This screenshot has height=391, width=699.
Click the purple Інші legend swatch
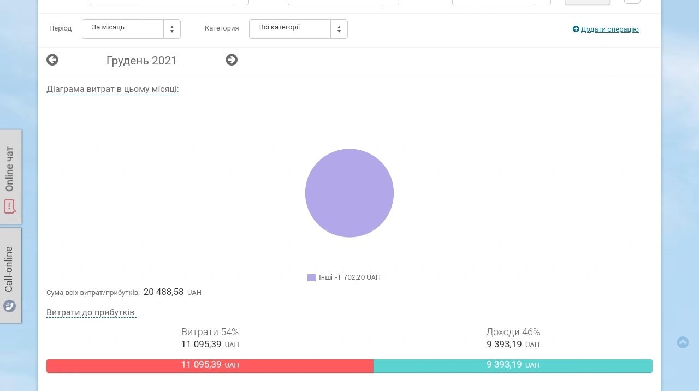(x=311, y=277)
